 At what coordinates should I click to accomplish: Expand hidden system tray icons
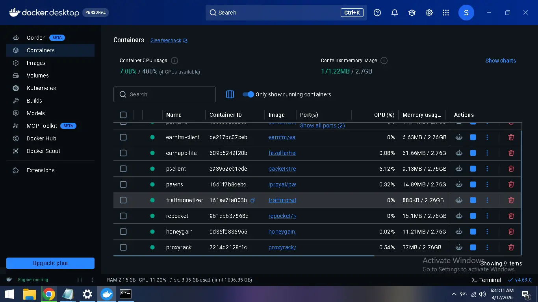(x=454, y=294)
